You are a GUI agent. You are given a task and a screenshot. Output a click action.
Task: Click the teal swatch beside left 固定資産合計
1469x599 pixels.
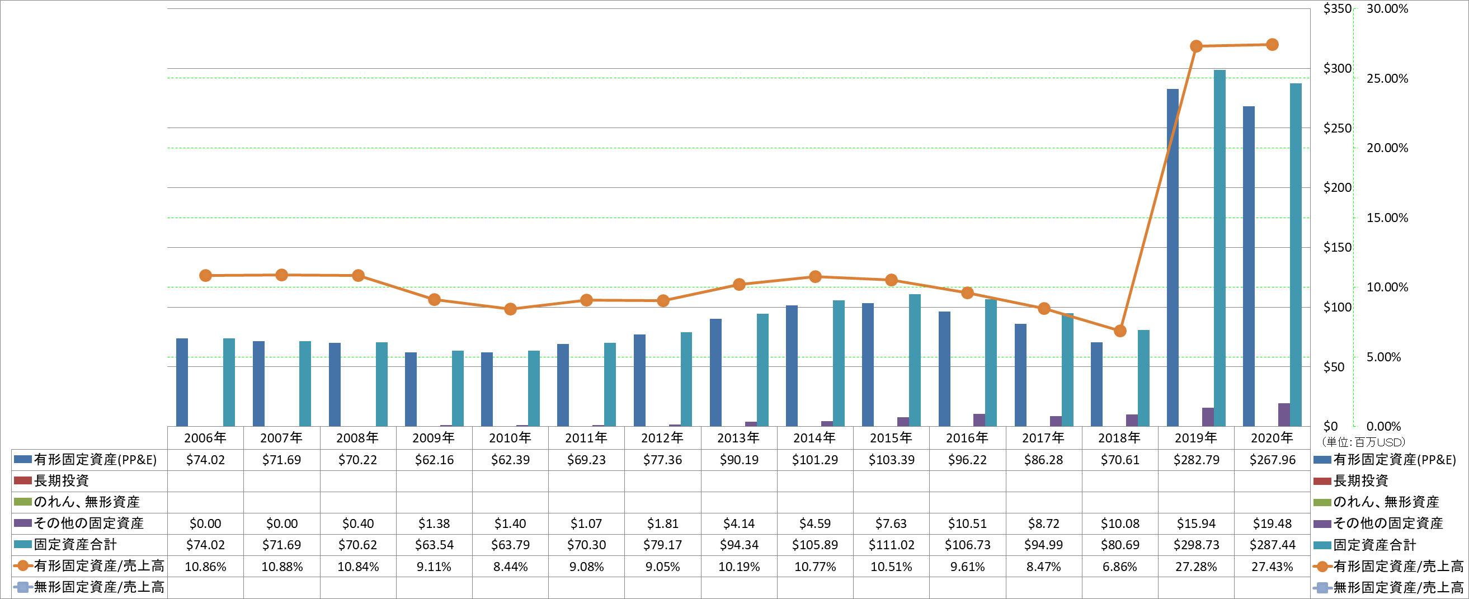22,544
